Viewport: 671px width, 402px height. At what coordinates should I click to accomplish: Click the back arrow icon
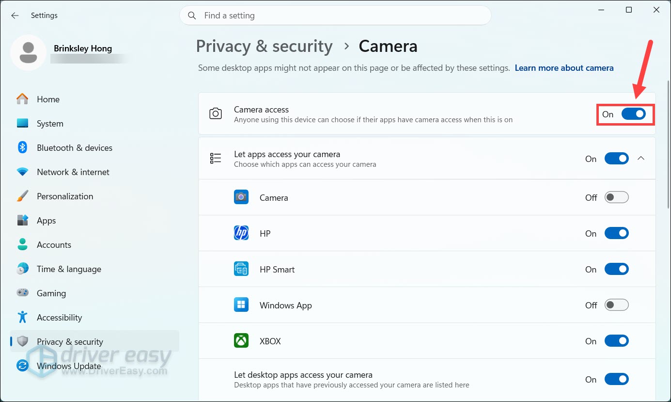tap(15, 16)
